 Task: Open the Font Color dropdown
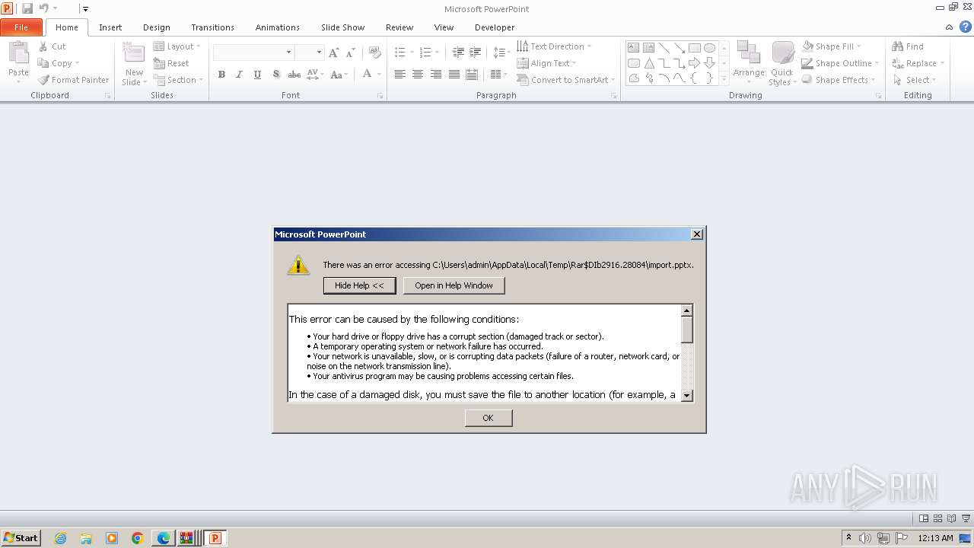(x=378, y=75)
